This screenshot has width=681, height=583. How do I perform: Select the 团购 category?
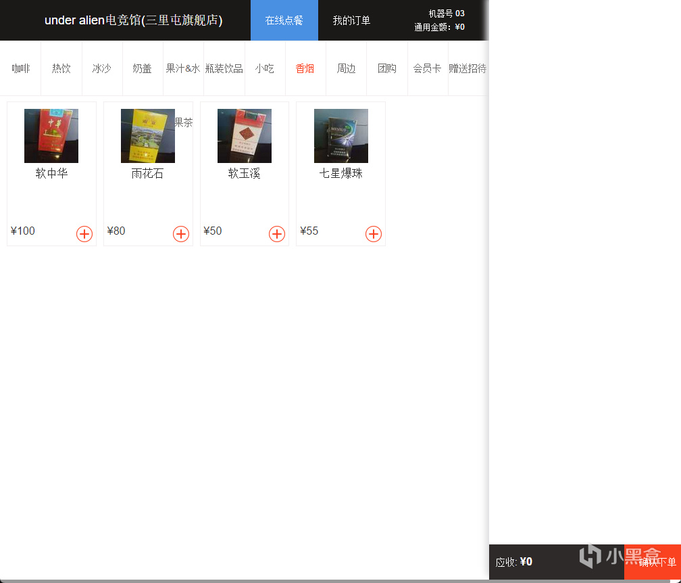point(387,68)
